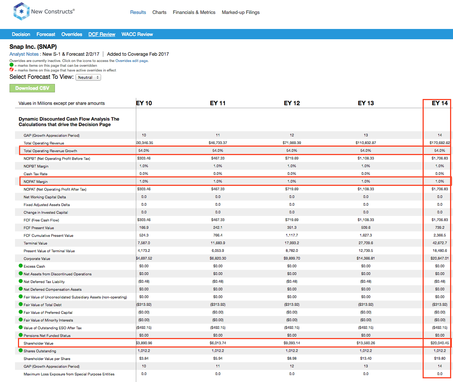Follow the Overrides edit page link

pos(131,61)
